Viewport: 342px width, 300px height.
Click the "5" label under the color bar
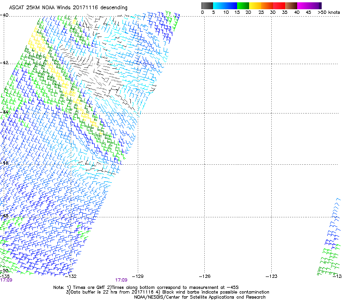click(x=214, y=12)
